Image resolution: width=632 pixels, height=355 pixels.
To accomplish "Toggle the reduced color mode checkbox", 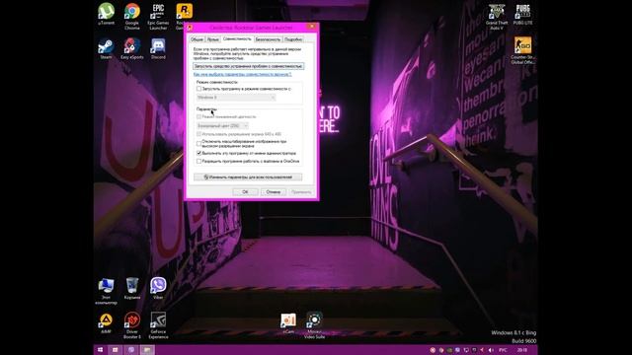I will pyautogui.click(x=198, y=116).
